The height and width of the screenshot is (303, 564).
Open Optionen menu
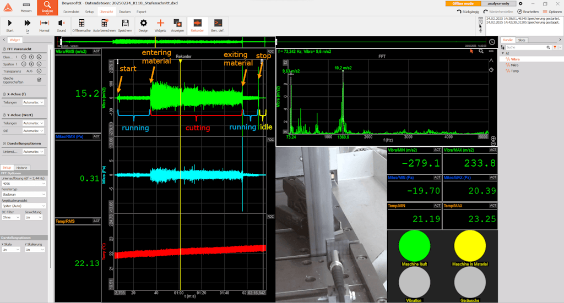(552, 12)
